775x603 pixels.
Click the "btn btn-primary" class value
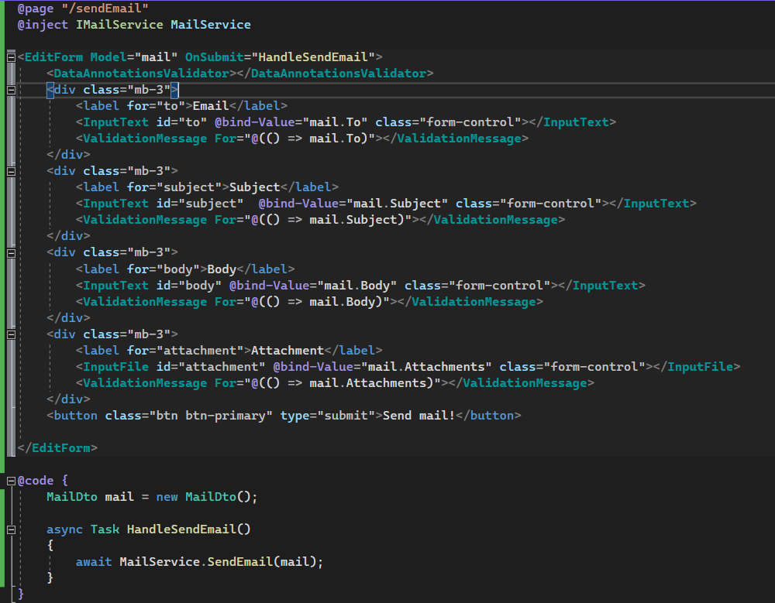click(x=211, y=416)
